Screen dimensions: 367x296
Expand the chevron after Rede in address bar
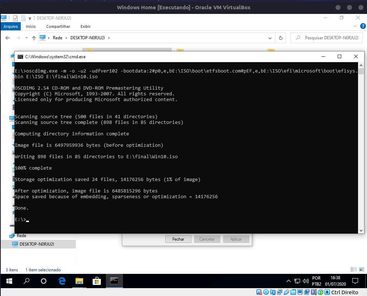pyautogui.click(x=66, y=38)
